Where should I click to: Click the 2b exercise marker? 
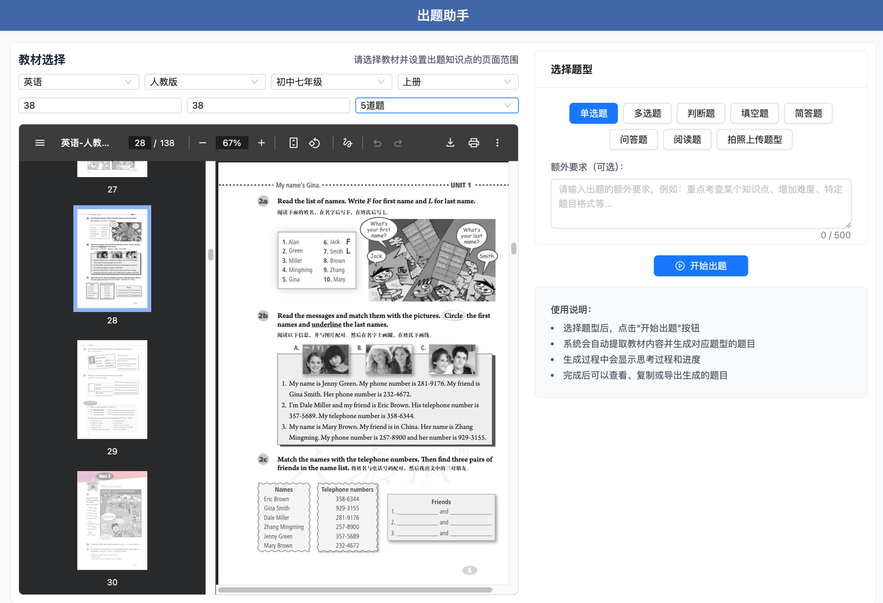263,315
